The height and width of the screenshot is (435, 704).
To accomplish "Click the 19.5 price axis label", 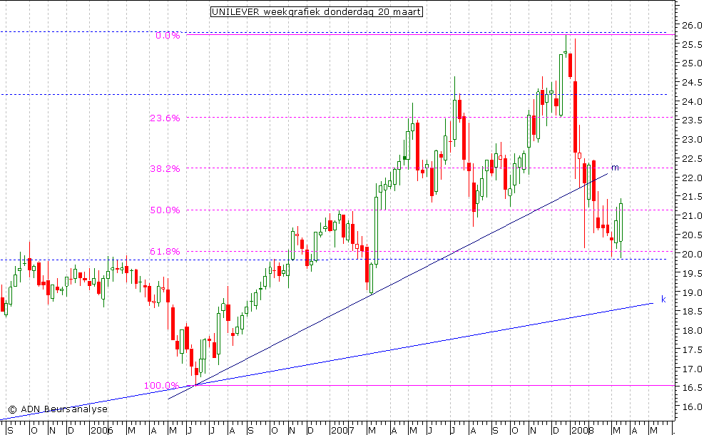I will pos(692,273).
